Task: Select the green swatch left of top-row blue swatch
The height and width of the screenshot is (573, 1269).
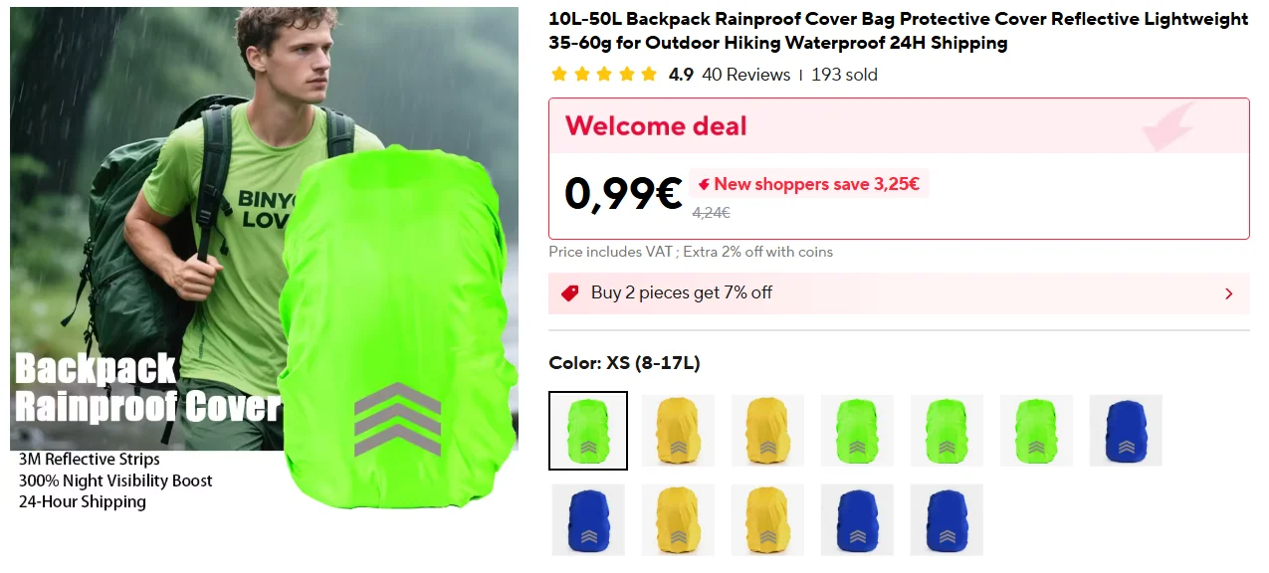Action: pyautogui.click(x=1036, y=431)
